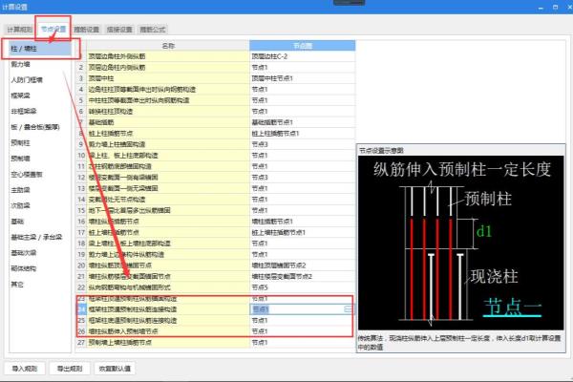This screenshot has height=382, width=573.
Task: Select 预制柱 in the component list
Action: point(21,143)
